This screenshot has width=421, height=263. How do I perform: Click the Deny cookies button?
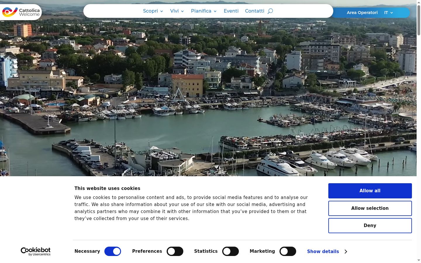pos(370,226)
